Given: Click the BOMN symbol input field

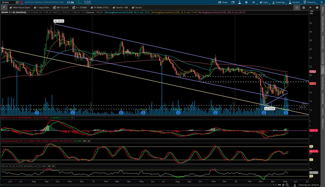Looking at the screenshot, I should click(x=8, y=2).
